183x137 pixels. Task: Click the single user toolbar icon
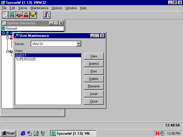(26, 15)
